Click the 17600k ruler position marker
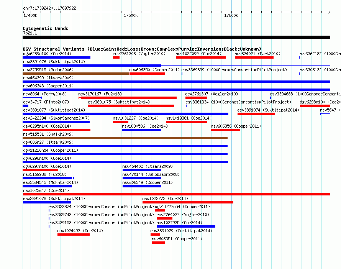 tap(231, 15)
